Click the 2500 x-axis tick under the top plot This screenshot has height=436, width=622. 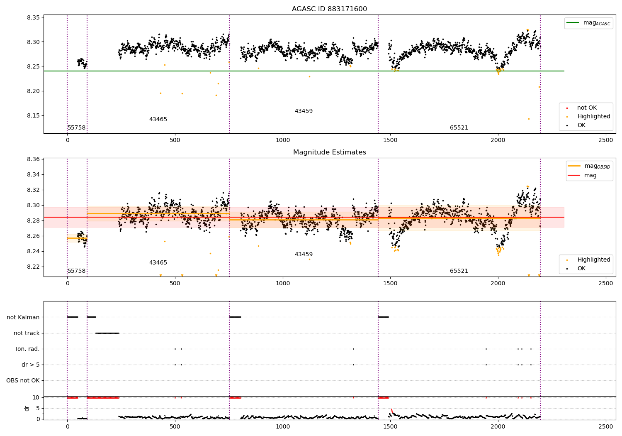(606, 140)
